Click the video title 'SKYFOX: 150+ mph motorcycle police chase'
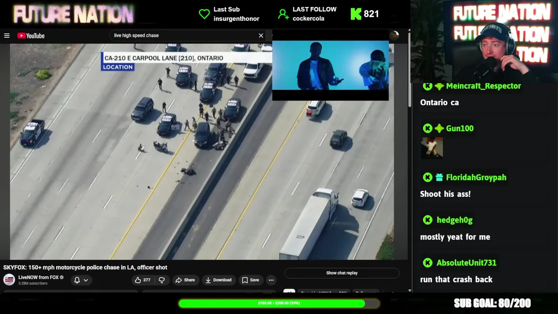Screen dimensions: 558x314 tap(85, 267)
